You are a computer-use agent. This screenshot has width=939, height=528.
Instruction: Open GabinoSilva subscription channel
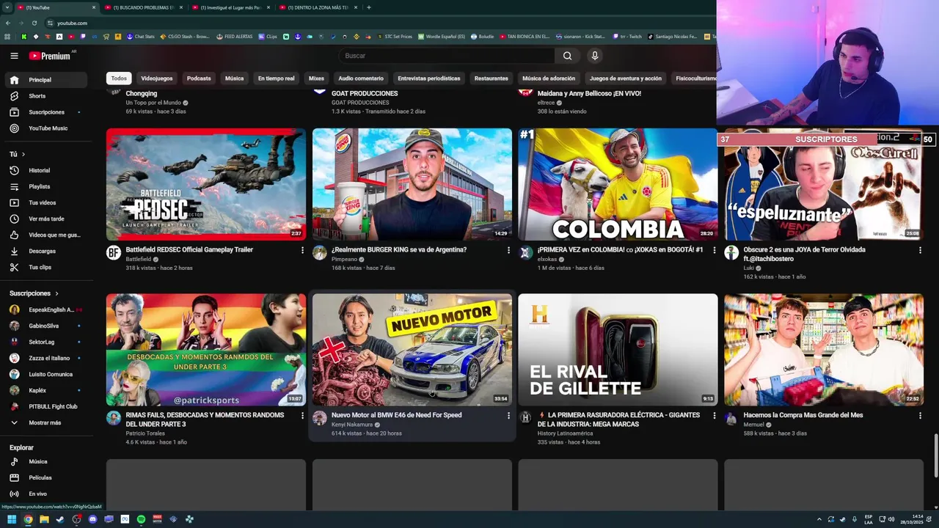pyautogui.click(x=46, y=326)
